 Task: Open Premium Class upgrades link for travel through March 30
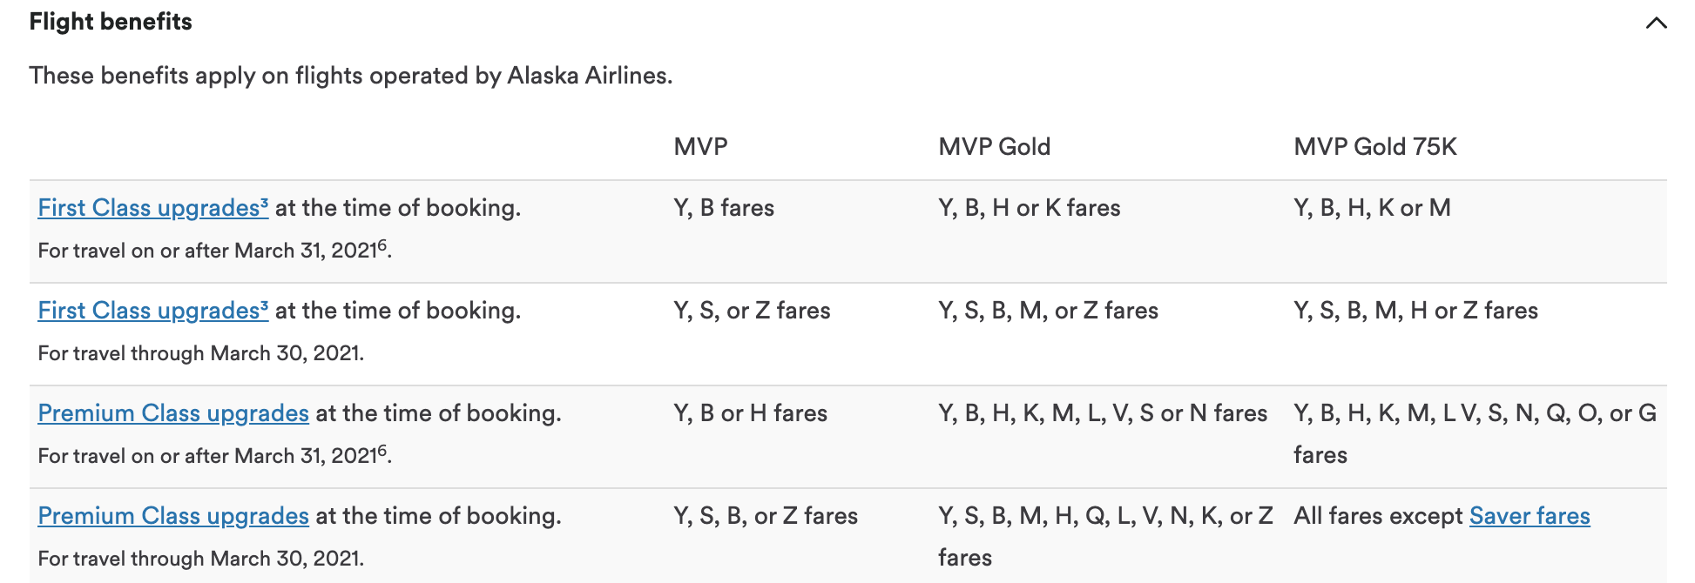[173, 516]
